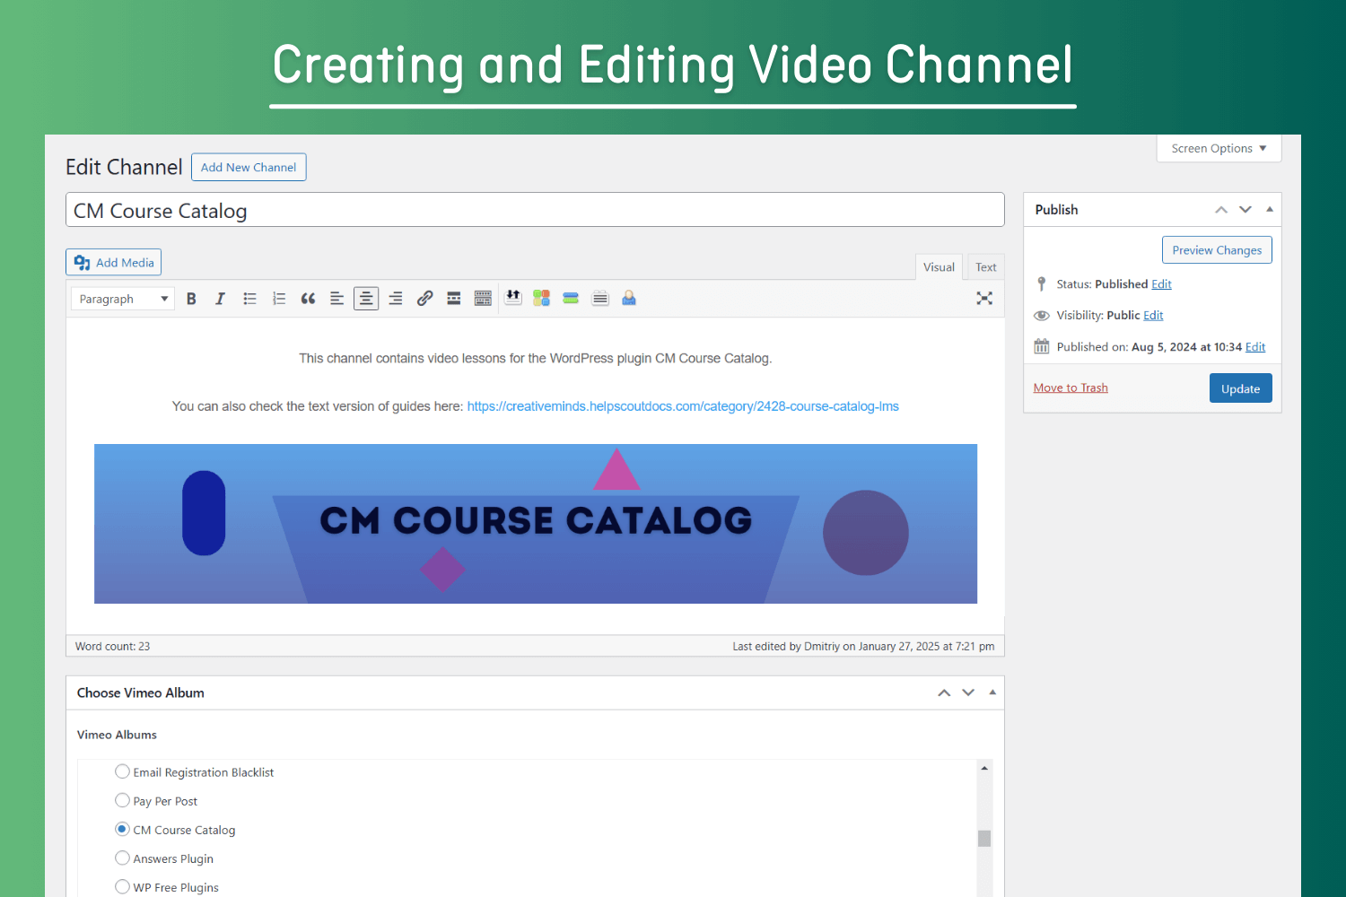Move the channel to Trash
This screenshot has height=897, width=1346.
[1071, 388]
